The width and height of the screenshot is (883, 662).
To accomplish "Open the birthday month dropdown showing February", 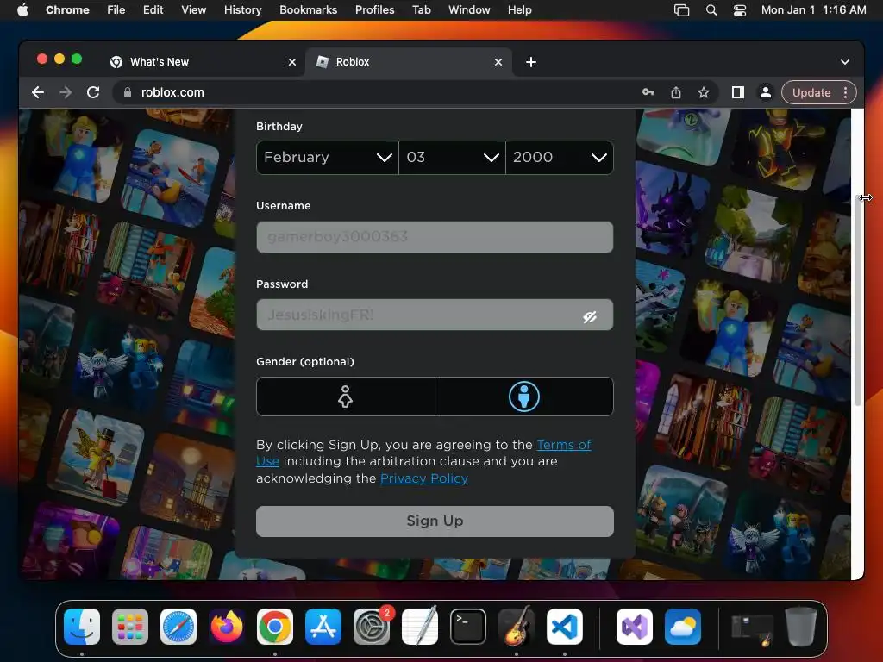I will coord(328,158).
